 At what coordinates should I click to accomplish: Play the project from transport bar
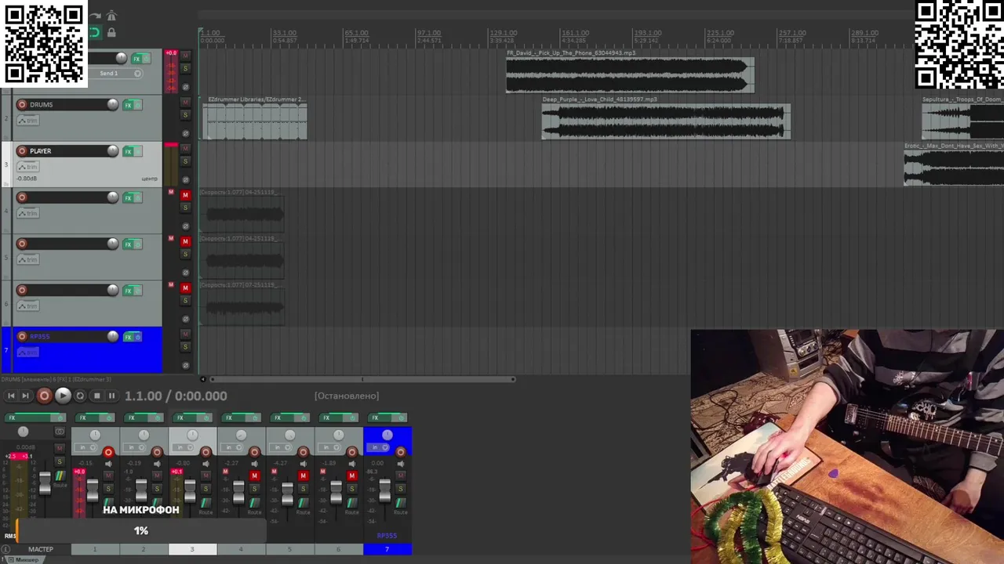tap(63, 396)
